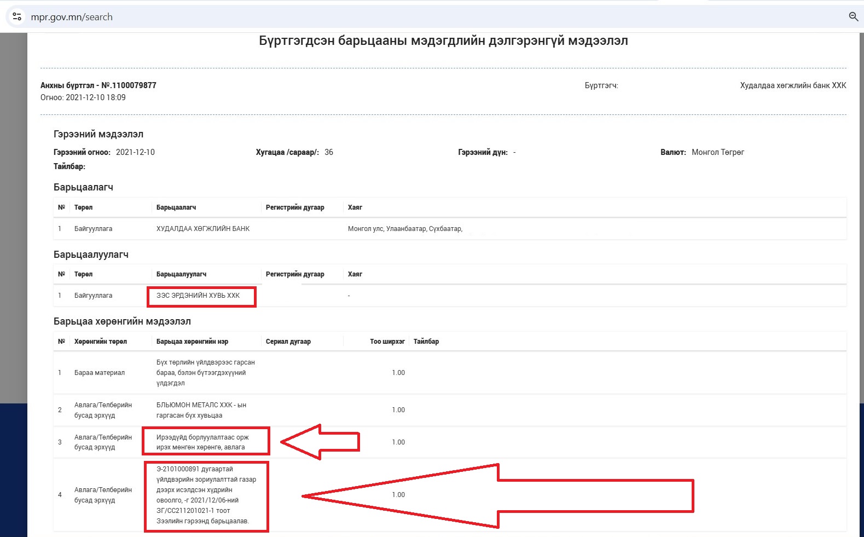Click the site information icon in address bar
Screen dimensions: 864x537
click(17, 17)
